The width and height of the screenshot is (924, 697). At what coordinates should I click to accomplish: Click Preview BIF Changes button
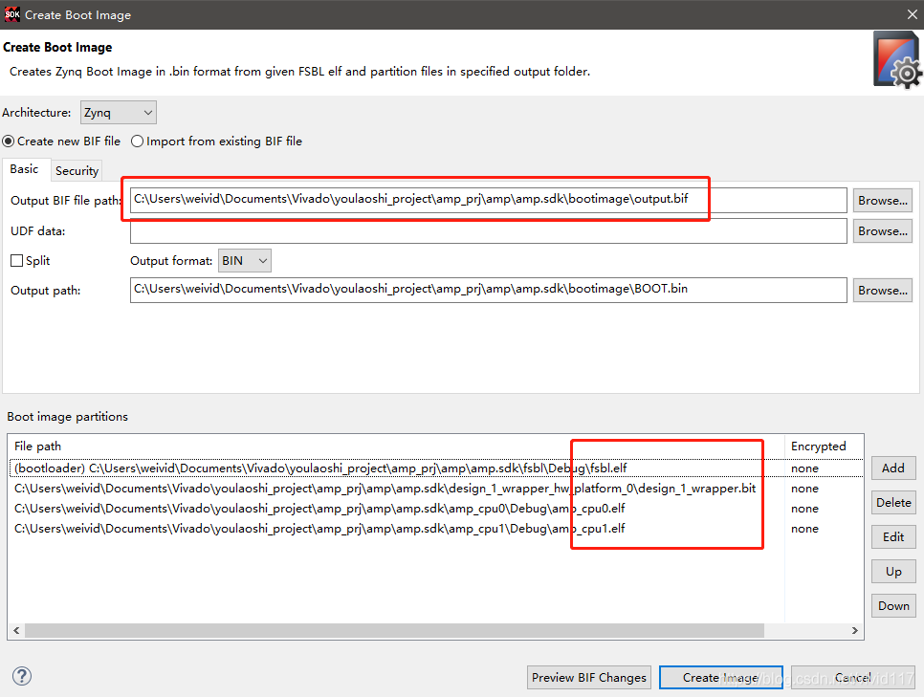(588, 678)
